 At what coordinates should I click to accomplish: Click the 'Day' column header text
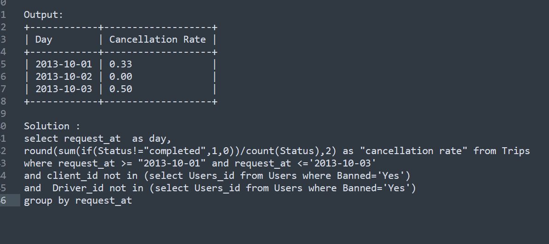click(44, 40)
